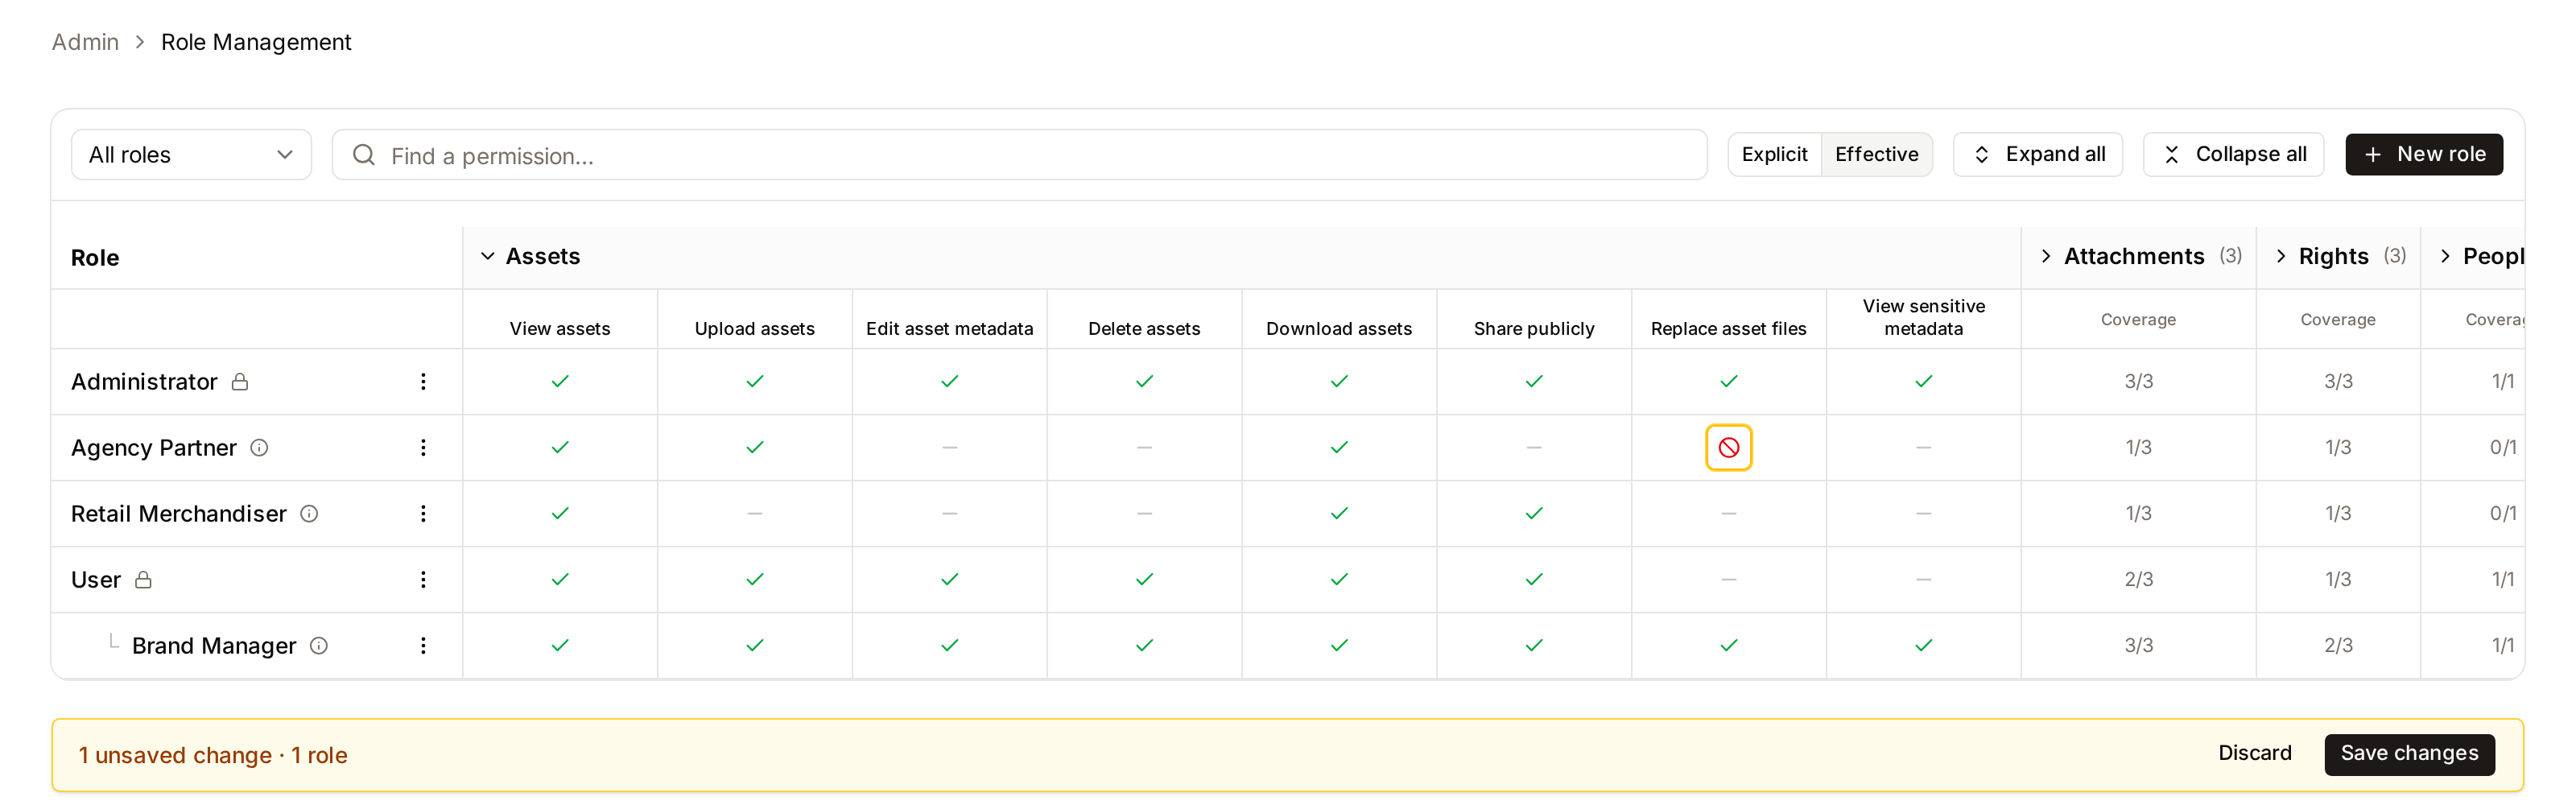This screenshot has width=2576, height=805.
Task: Click the info icon beside Brand Manager
Action: [319, 645]
